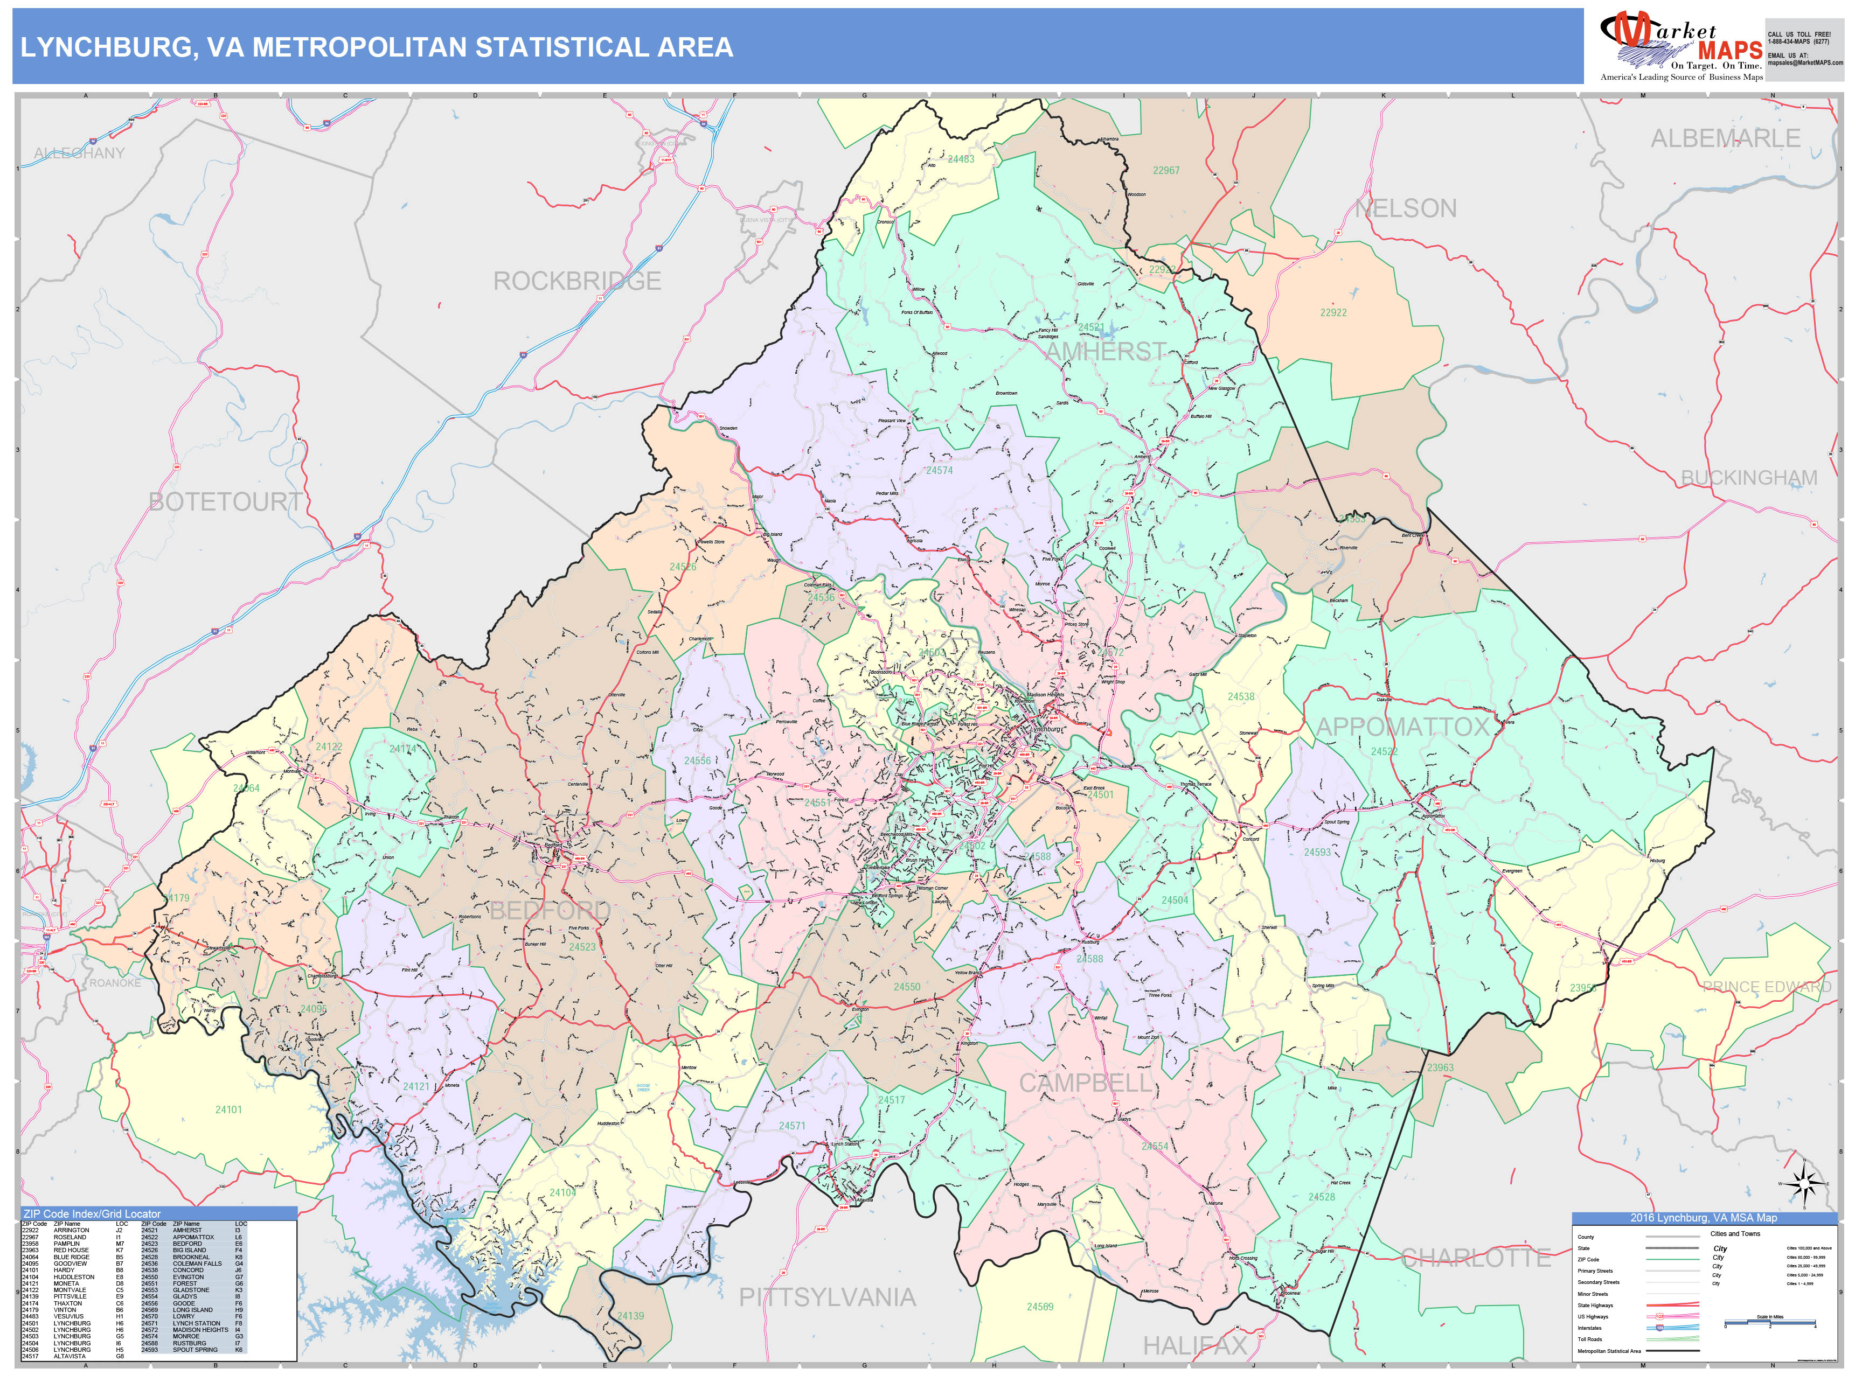
Task: Click the Cities and Towns legend heading
Action: (x=1735, y=1233)
